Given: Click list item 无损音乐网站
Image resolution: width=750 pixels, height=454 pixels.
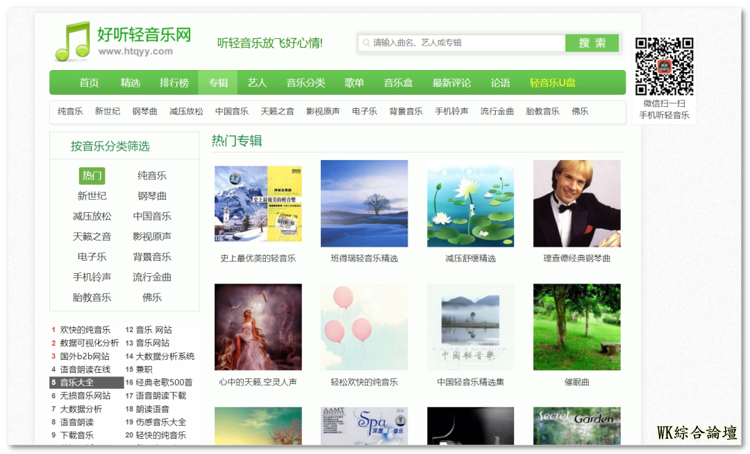Looking at the screenshot, I should pyautogui.click(x=85, y=396).
